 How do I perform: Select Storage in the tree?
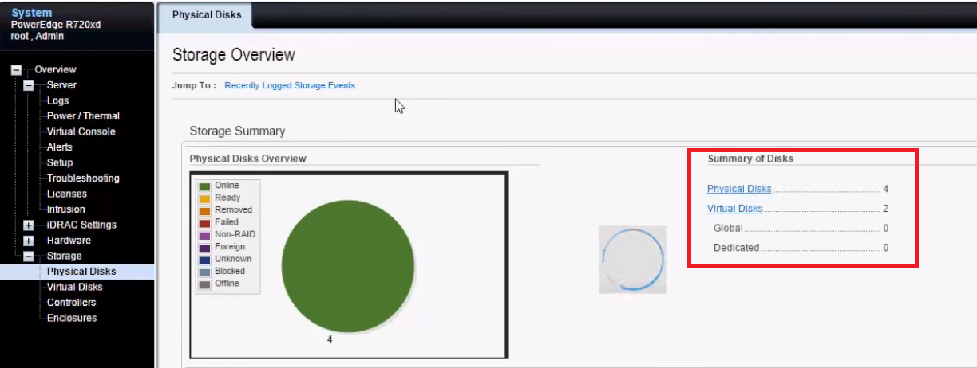64,256
